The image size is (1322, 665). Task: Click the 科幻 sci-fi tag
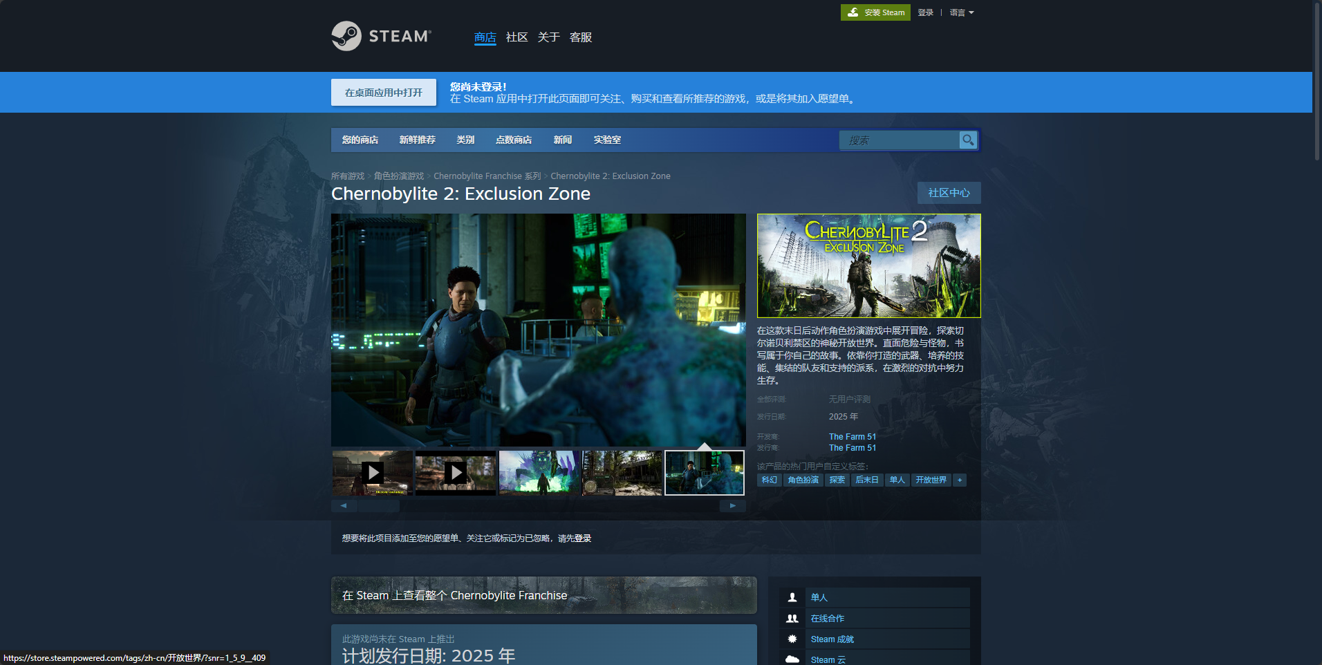coord(770,480)
